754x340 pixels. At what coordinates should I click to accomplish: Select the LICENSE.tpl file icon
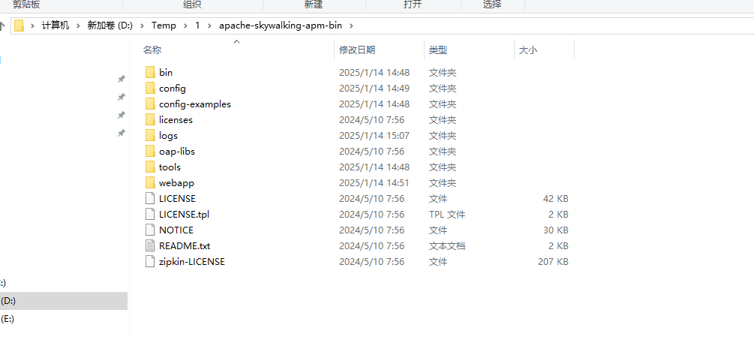pos(151,215)
